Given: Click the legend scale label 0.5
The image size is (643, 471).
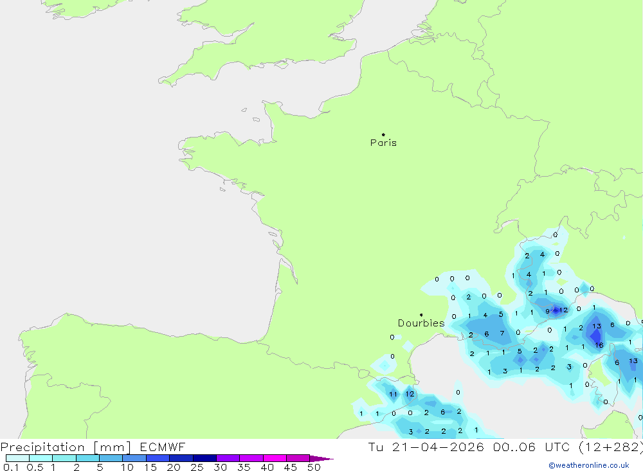Looking at the screenshot, I should tap(35, 467).
